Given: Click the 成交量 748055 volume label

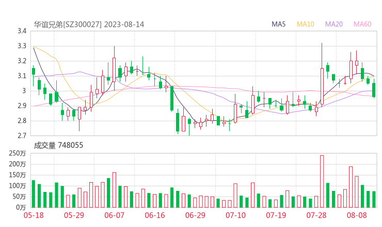Looking at the screenshot, I should coord(58,145).
